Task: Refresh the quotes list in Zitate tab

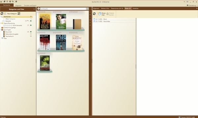Action: pos(94,14)
